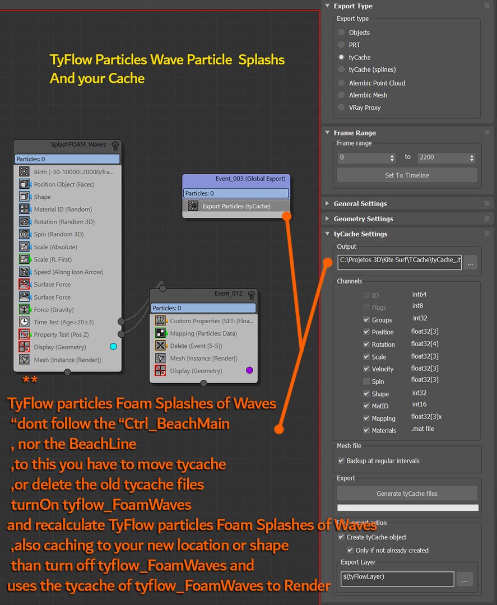The image size is (497, 605).
Task: Enable the Spin channel checkbox
Action: (x=366, y=381)
